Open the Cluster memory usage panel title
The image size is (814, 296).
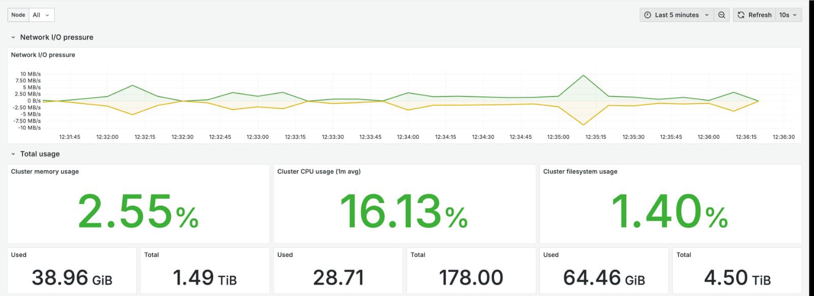pos(45,172)
